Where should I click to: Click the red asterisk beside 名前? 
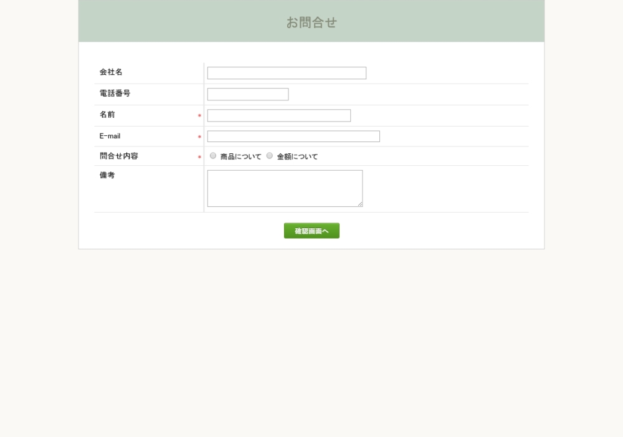click(199, 116)
